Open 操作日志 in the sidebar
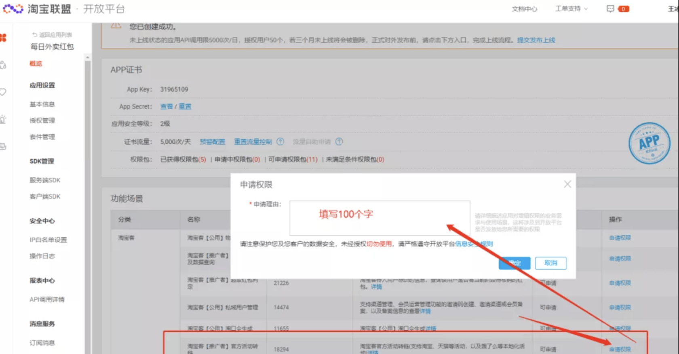This screenshot has width=679, height=354. [x=42, y=256]
